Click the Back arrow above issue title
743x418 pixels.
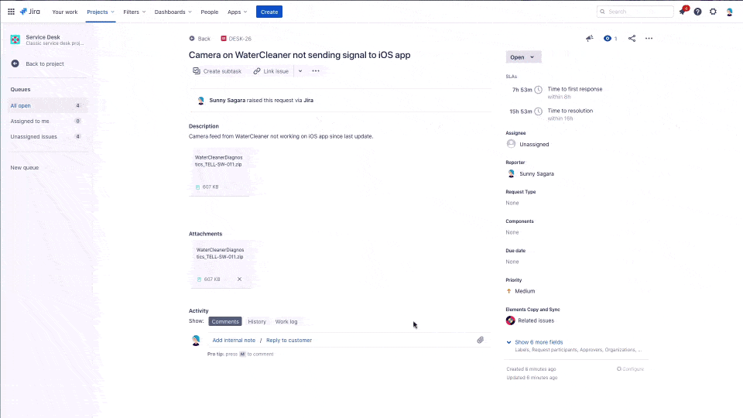coord(192,39)
